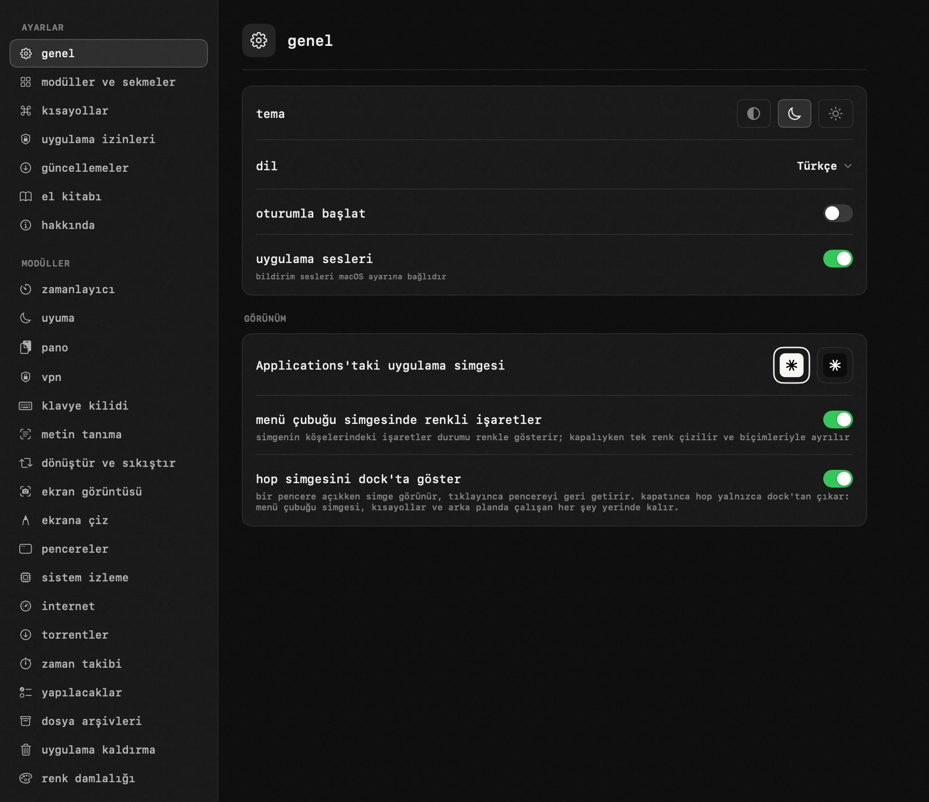Click the Applications'taki uygulama simgesi label
The width and height of the screenshot is (929, 802).
380,366
